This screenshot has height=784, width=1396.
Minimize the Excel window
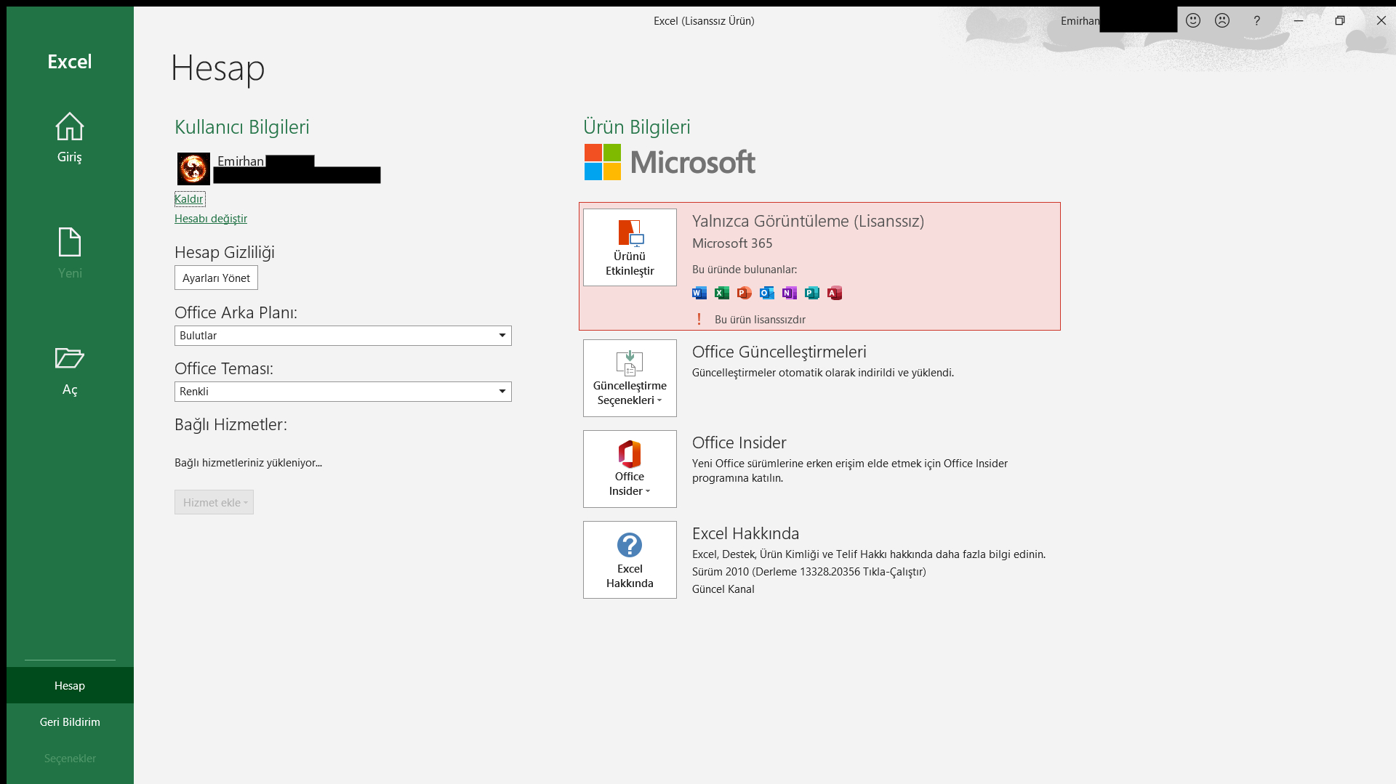point(1299,20)
